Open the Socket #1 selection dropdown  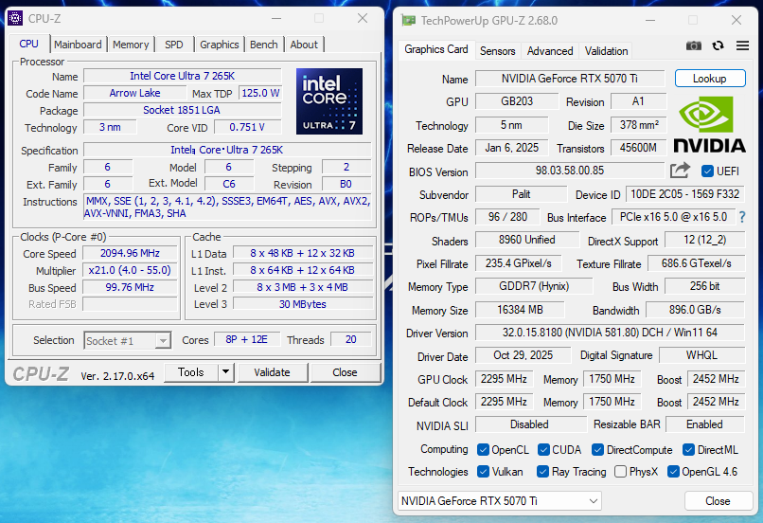[x=127, y=341]
